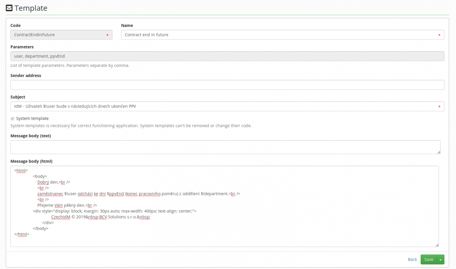Go back using the Back link
The width and height of the screenshot is (456, 269).
pyautogui.click(x=412, y=260)
